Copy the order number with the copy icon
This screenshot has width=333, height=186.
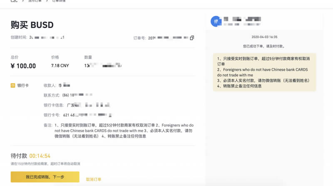[192, 38]
